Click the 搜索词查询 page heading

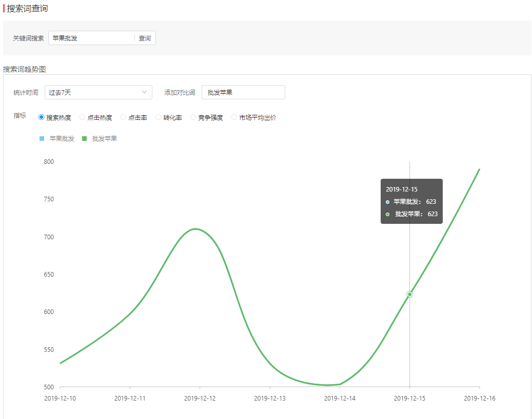27,9
